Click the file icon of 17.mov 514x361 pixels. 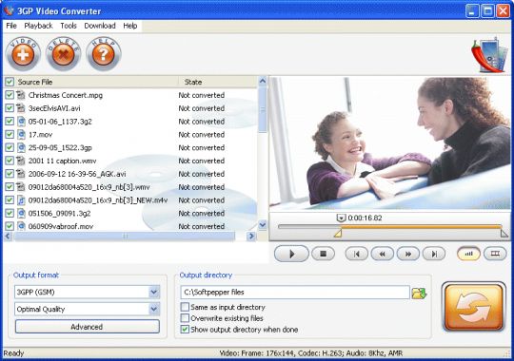tap(21, 135)
